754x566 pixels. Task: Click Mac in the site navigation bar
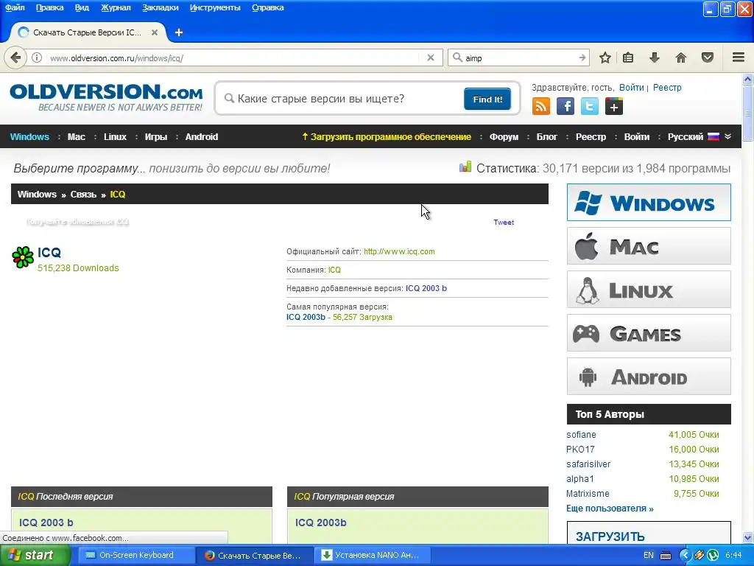[77, 136]
